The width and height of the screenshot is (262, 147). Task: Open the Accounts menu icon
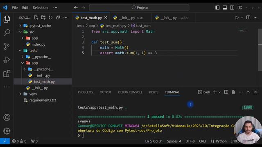point(7,118)
